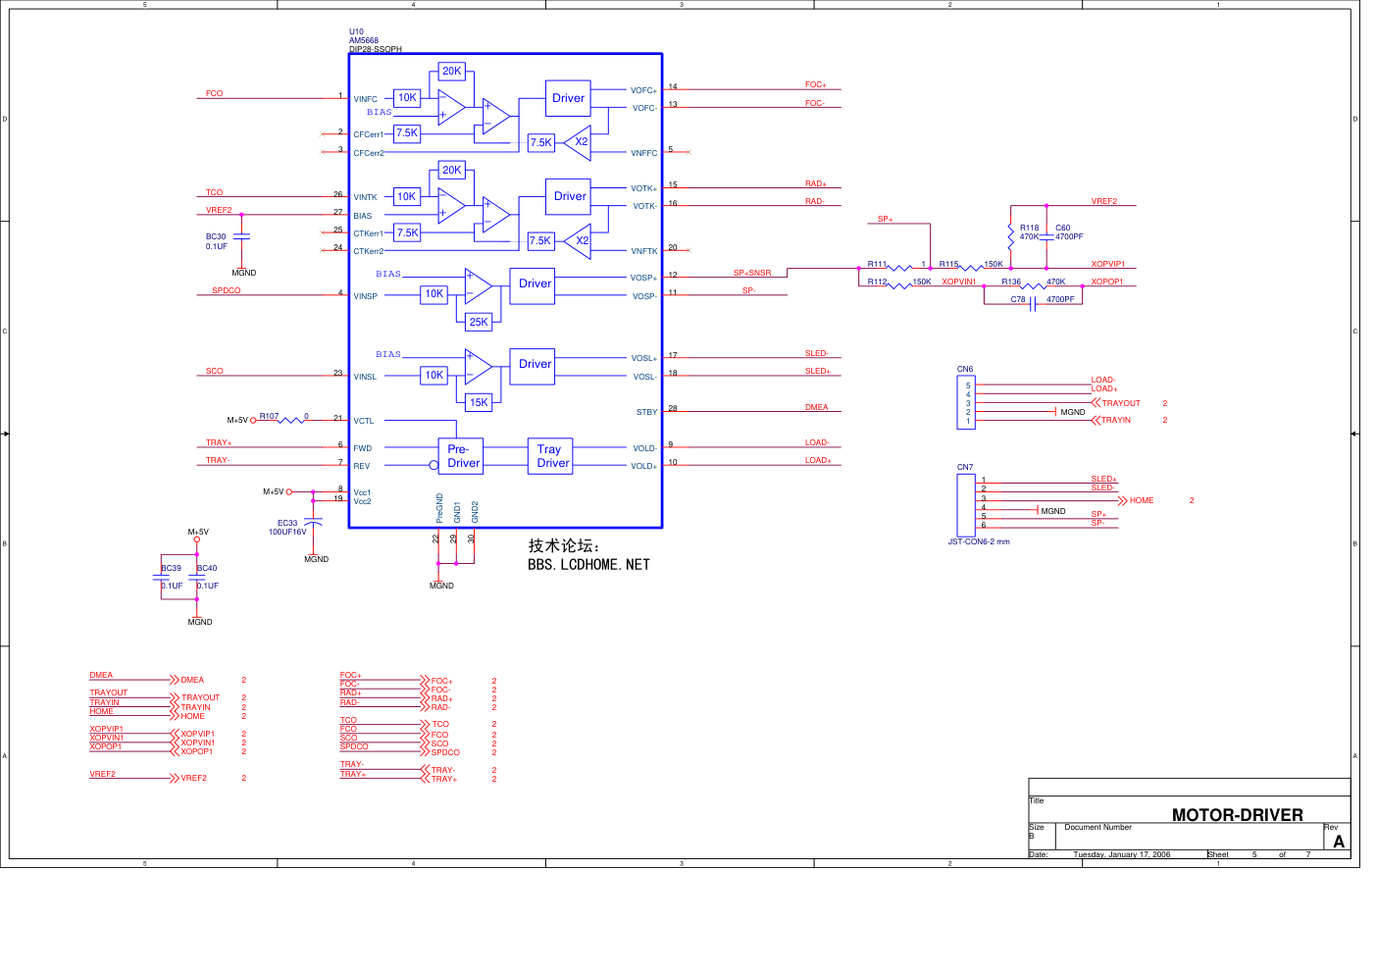Click the CN6 connector body
Image resolution: width=1377 pixels, height=973 pixels.
[x=966, y=402]
